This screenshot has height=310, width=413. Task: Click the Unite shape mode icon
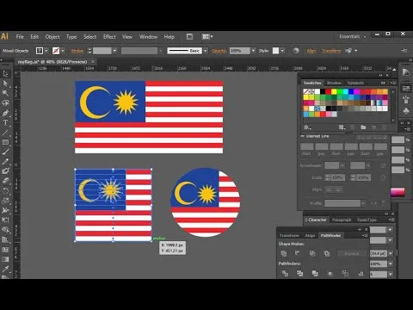point(284,253)
